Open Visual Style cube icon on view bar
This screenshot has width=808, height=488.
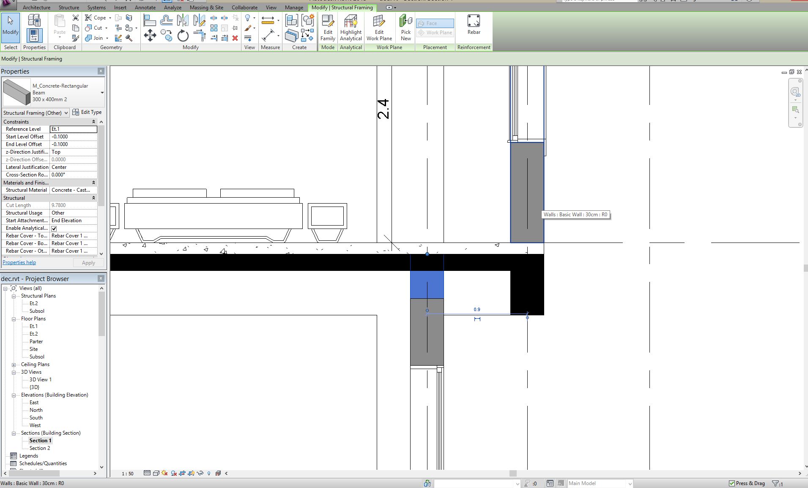tap(156, 473)
